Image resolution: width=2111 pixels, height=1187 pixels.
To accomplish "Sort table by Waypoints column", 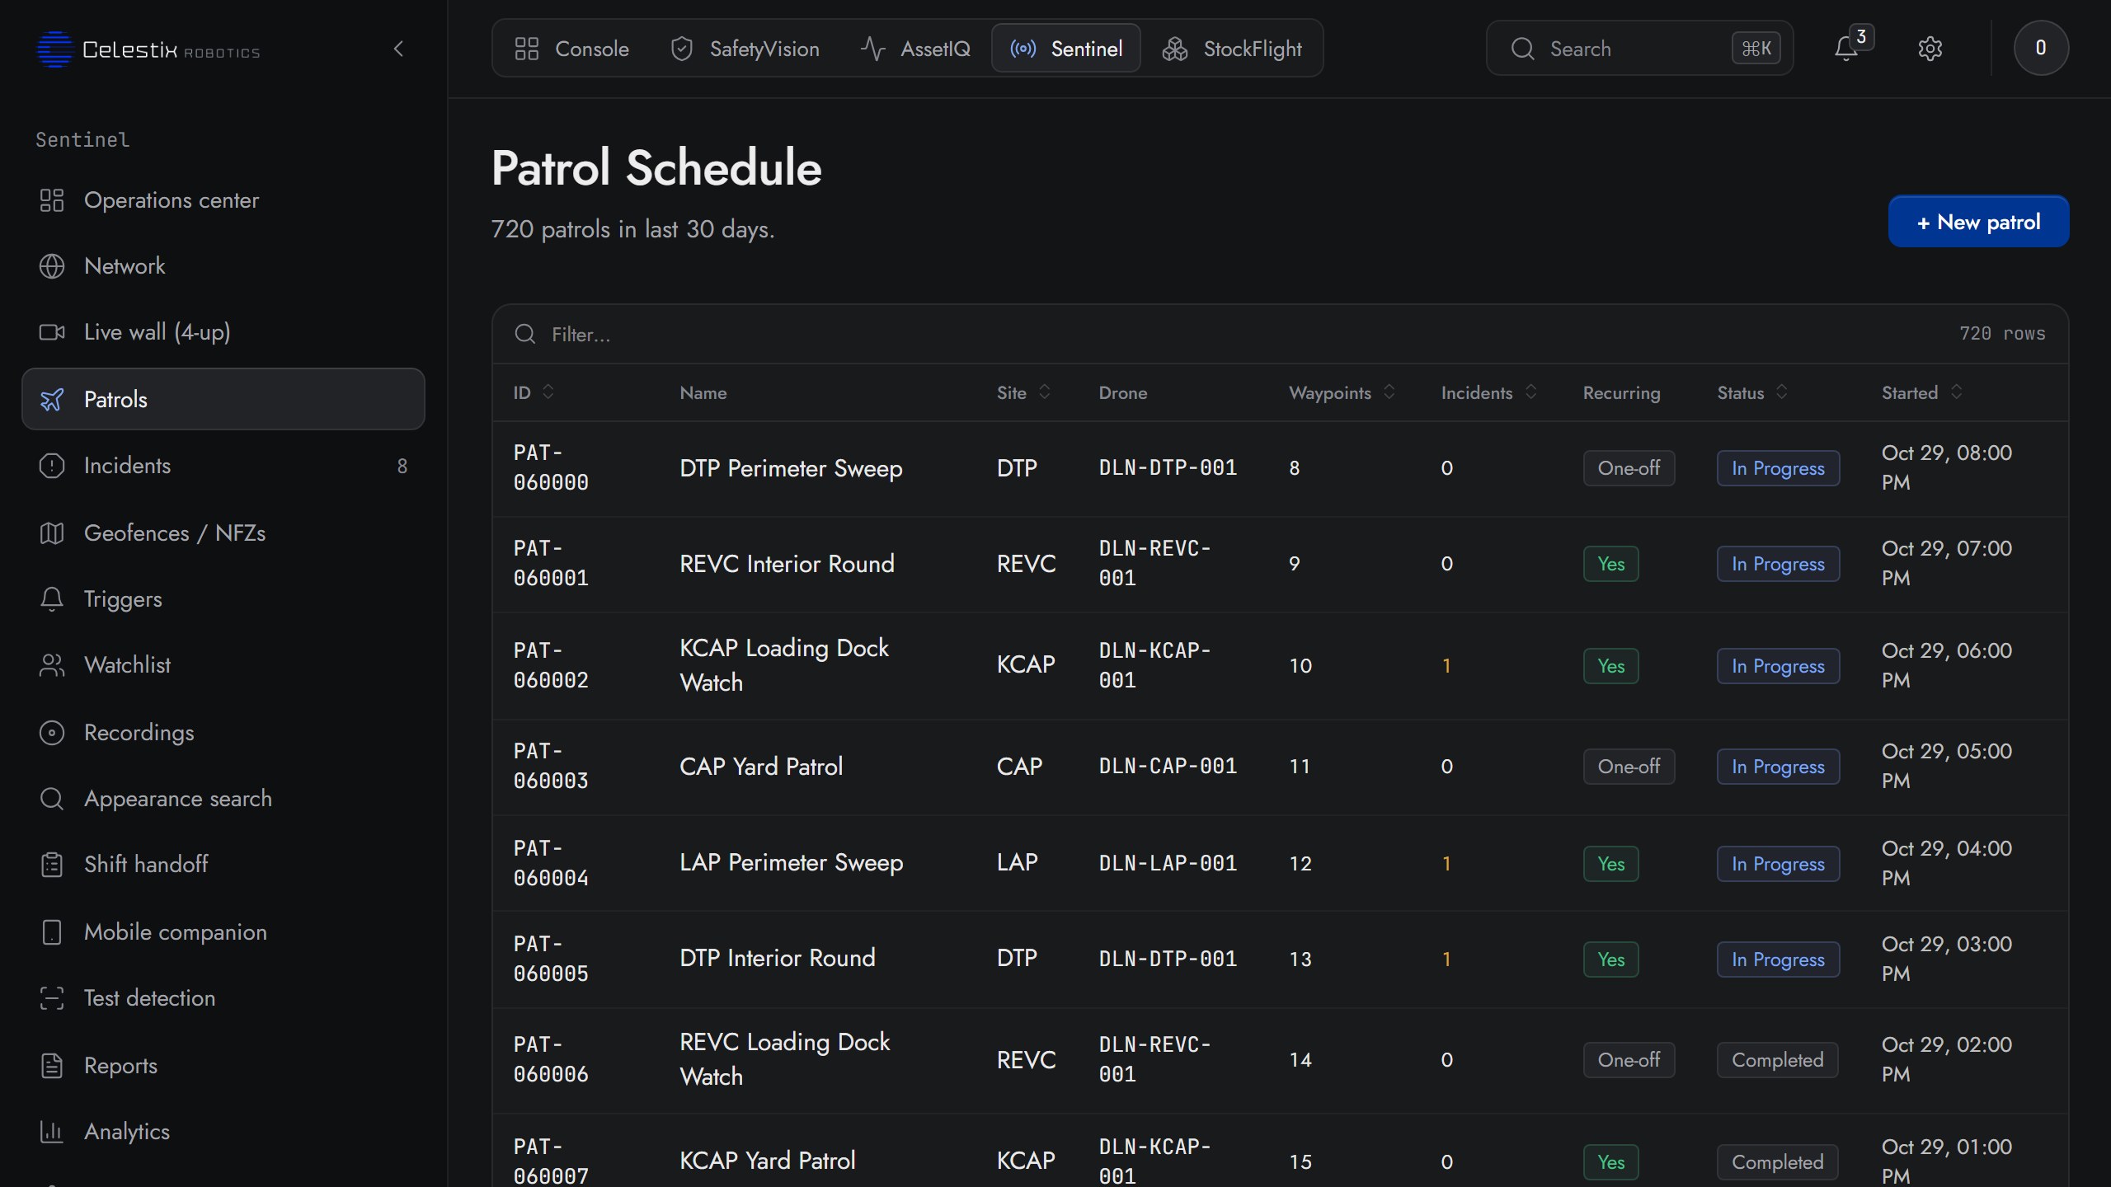I will (x=1342, y=392).
